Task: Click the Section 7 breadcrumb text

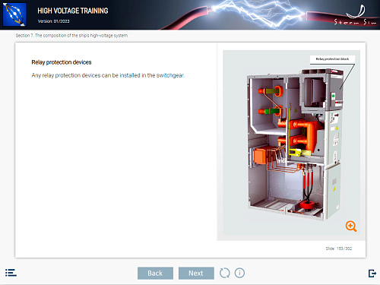Action: [x=71, y=36]
